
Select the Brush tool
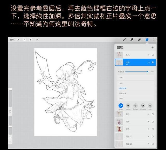(124, 40)
